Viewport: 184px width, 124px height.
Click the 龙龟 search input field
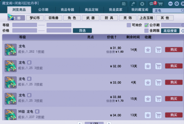point(168,11)
